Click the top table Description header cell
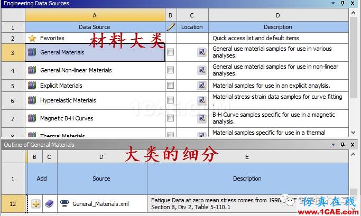The width and height of the screenshot is (361, 216). [x=279, y=27]
